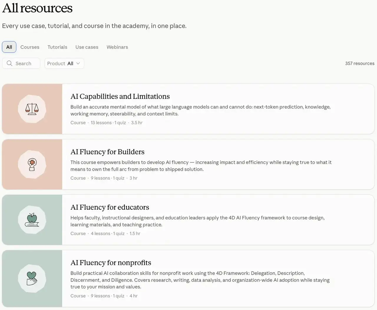This screenshot has width=377, height=310.
Task: Open the Product All dropdown filter
Action: tap(64, 63)
